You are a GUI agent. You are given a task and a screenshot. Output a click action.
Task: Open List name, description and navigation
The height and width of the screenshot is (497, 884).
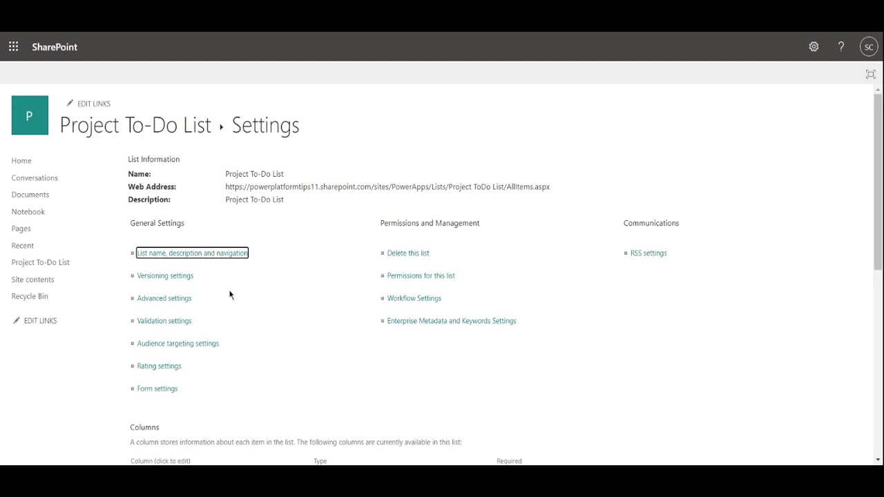(192, 253)
